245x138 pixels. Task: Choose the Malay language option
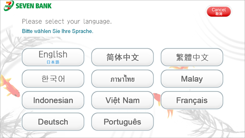(x=192, y=79)
